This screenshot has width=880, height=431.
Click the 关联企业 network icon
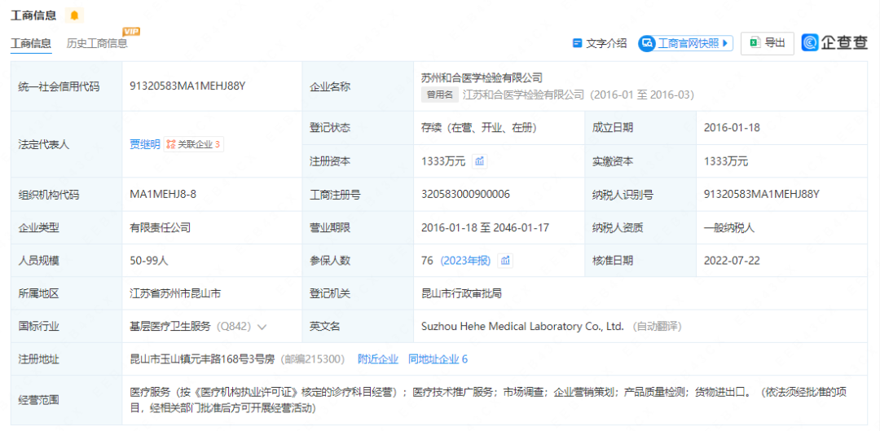click(171, 145)
